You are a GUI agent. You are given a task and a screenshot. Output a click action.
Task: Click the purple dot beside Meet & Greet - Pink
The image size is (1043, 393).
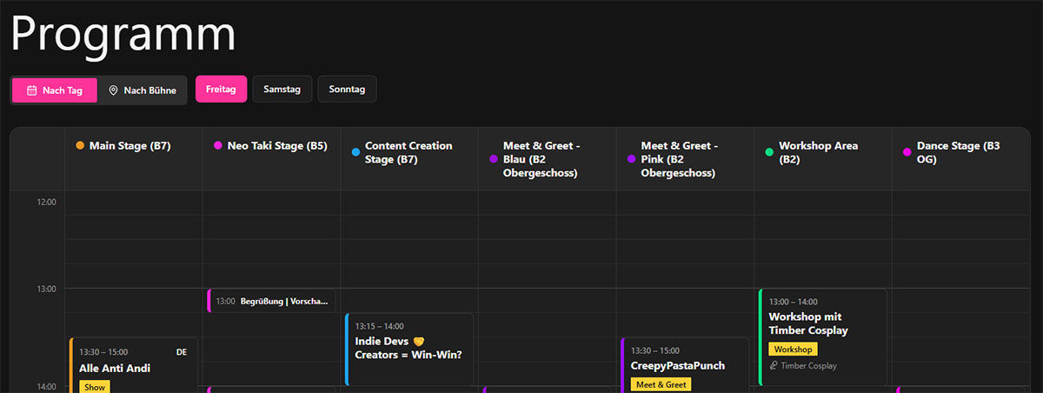pyautogui.click(x=632, y=159)
